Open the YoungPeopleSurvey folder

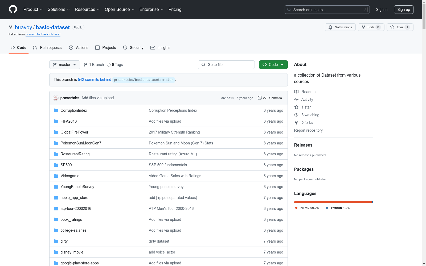pyautogui.click(x=77, y=187)
